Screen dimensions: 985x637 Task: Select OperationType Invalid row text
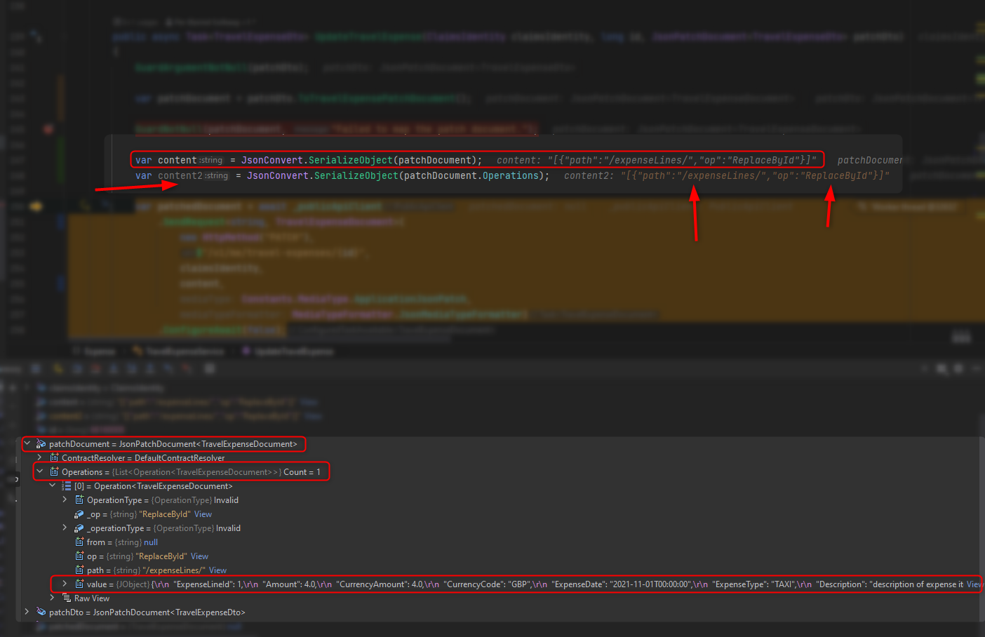coord(163,500)
